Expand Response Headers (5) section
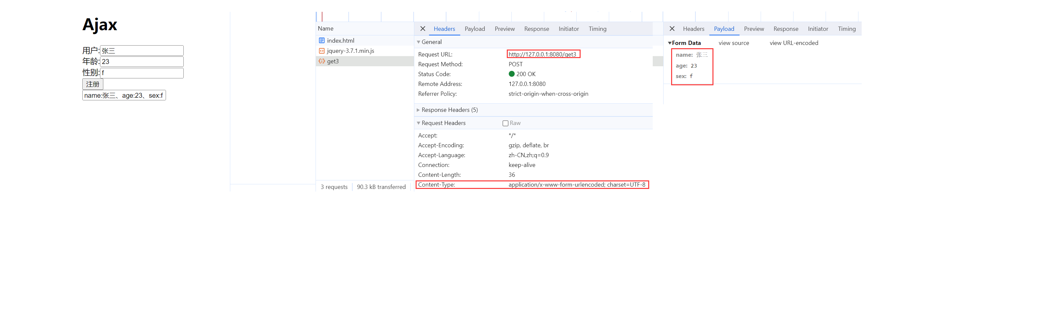Viewport: 1048px width, 328px height. point(418,110)
